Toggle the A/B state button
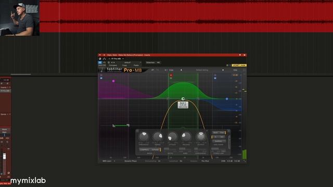The height and width of the screenshot is (187, 333). pyautogui.click(x=165, y=70)
